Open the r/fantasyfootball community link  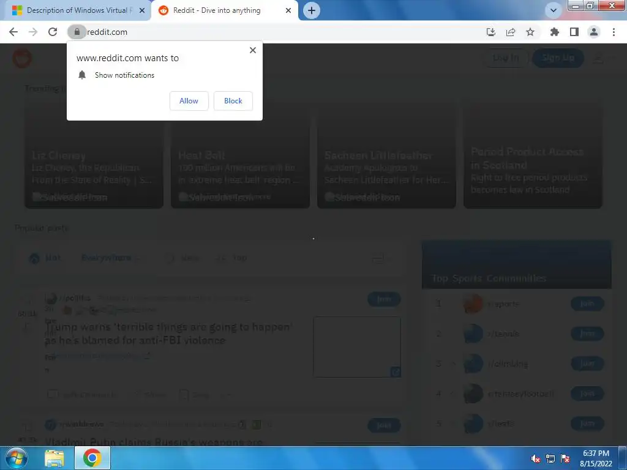[520, 394]
